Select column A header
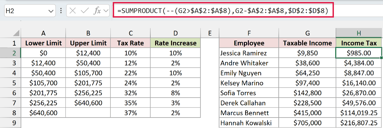383x128 pixels. [x=43, y=33]
